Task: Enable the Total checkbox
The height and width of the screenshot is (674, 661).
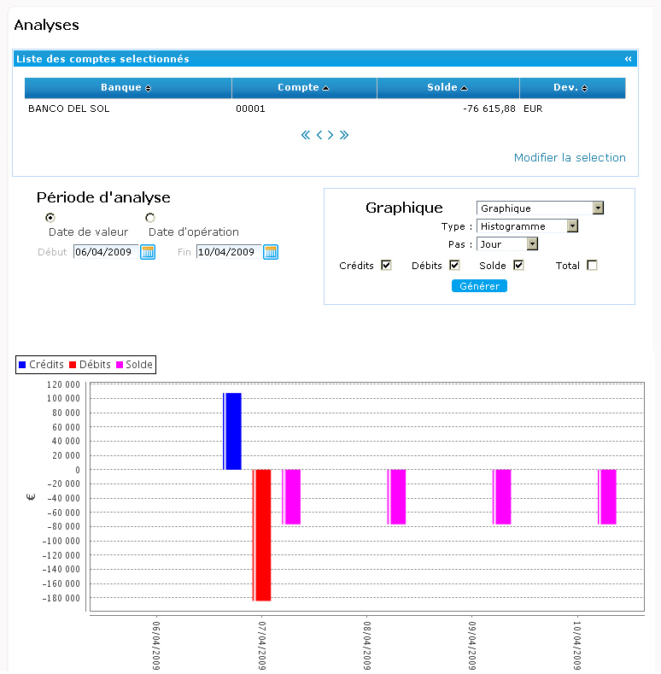Action: [592, 265]
